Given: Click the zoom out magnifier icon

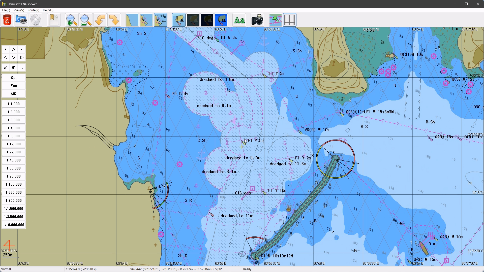Looking at the screenshot, I should pyautogui.click(x=86, y=20).
